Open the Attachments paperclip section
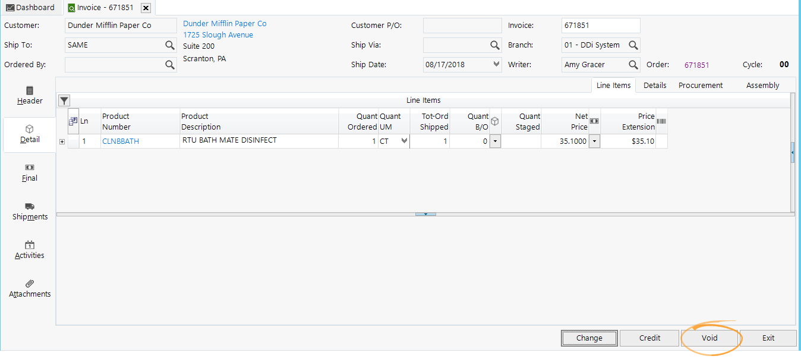Screen dimensions: 801x362 (x=30, y=288)
